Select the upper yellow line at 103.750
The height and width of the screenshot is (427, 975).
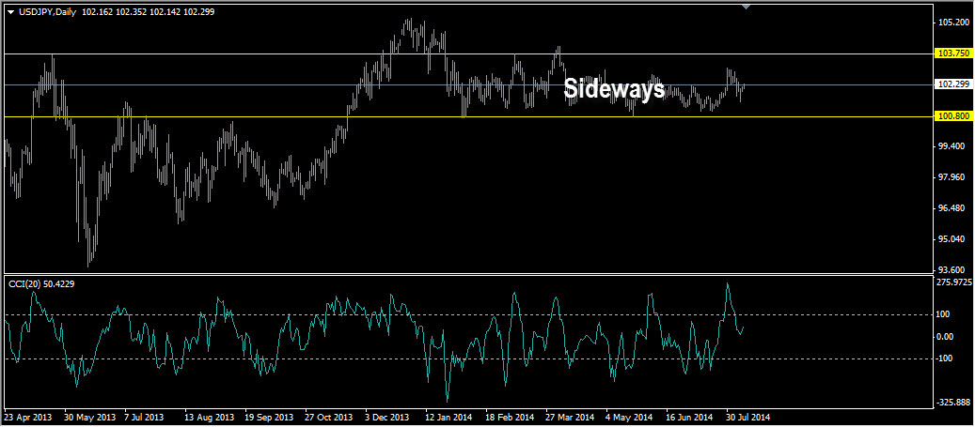469,54
